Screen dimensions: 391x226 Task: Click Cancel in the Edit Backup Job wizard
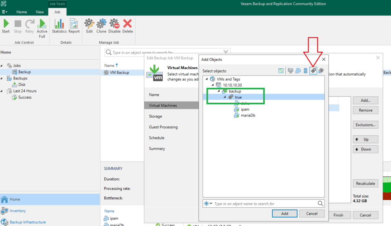(365, 215)
